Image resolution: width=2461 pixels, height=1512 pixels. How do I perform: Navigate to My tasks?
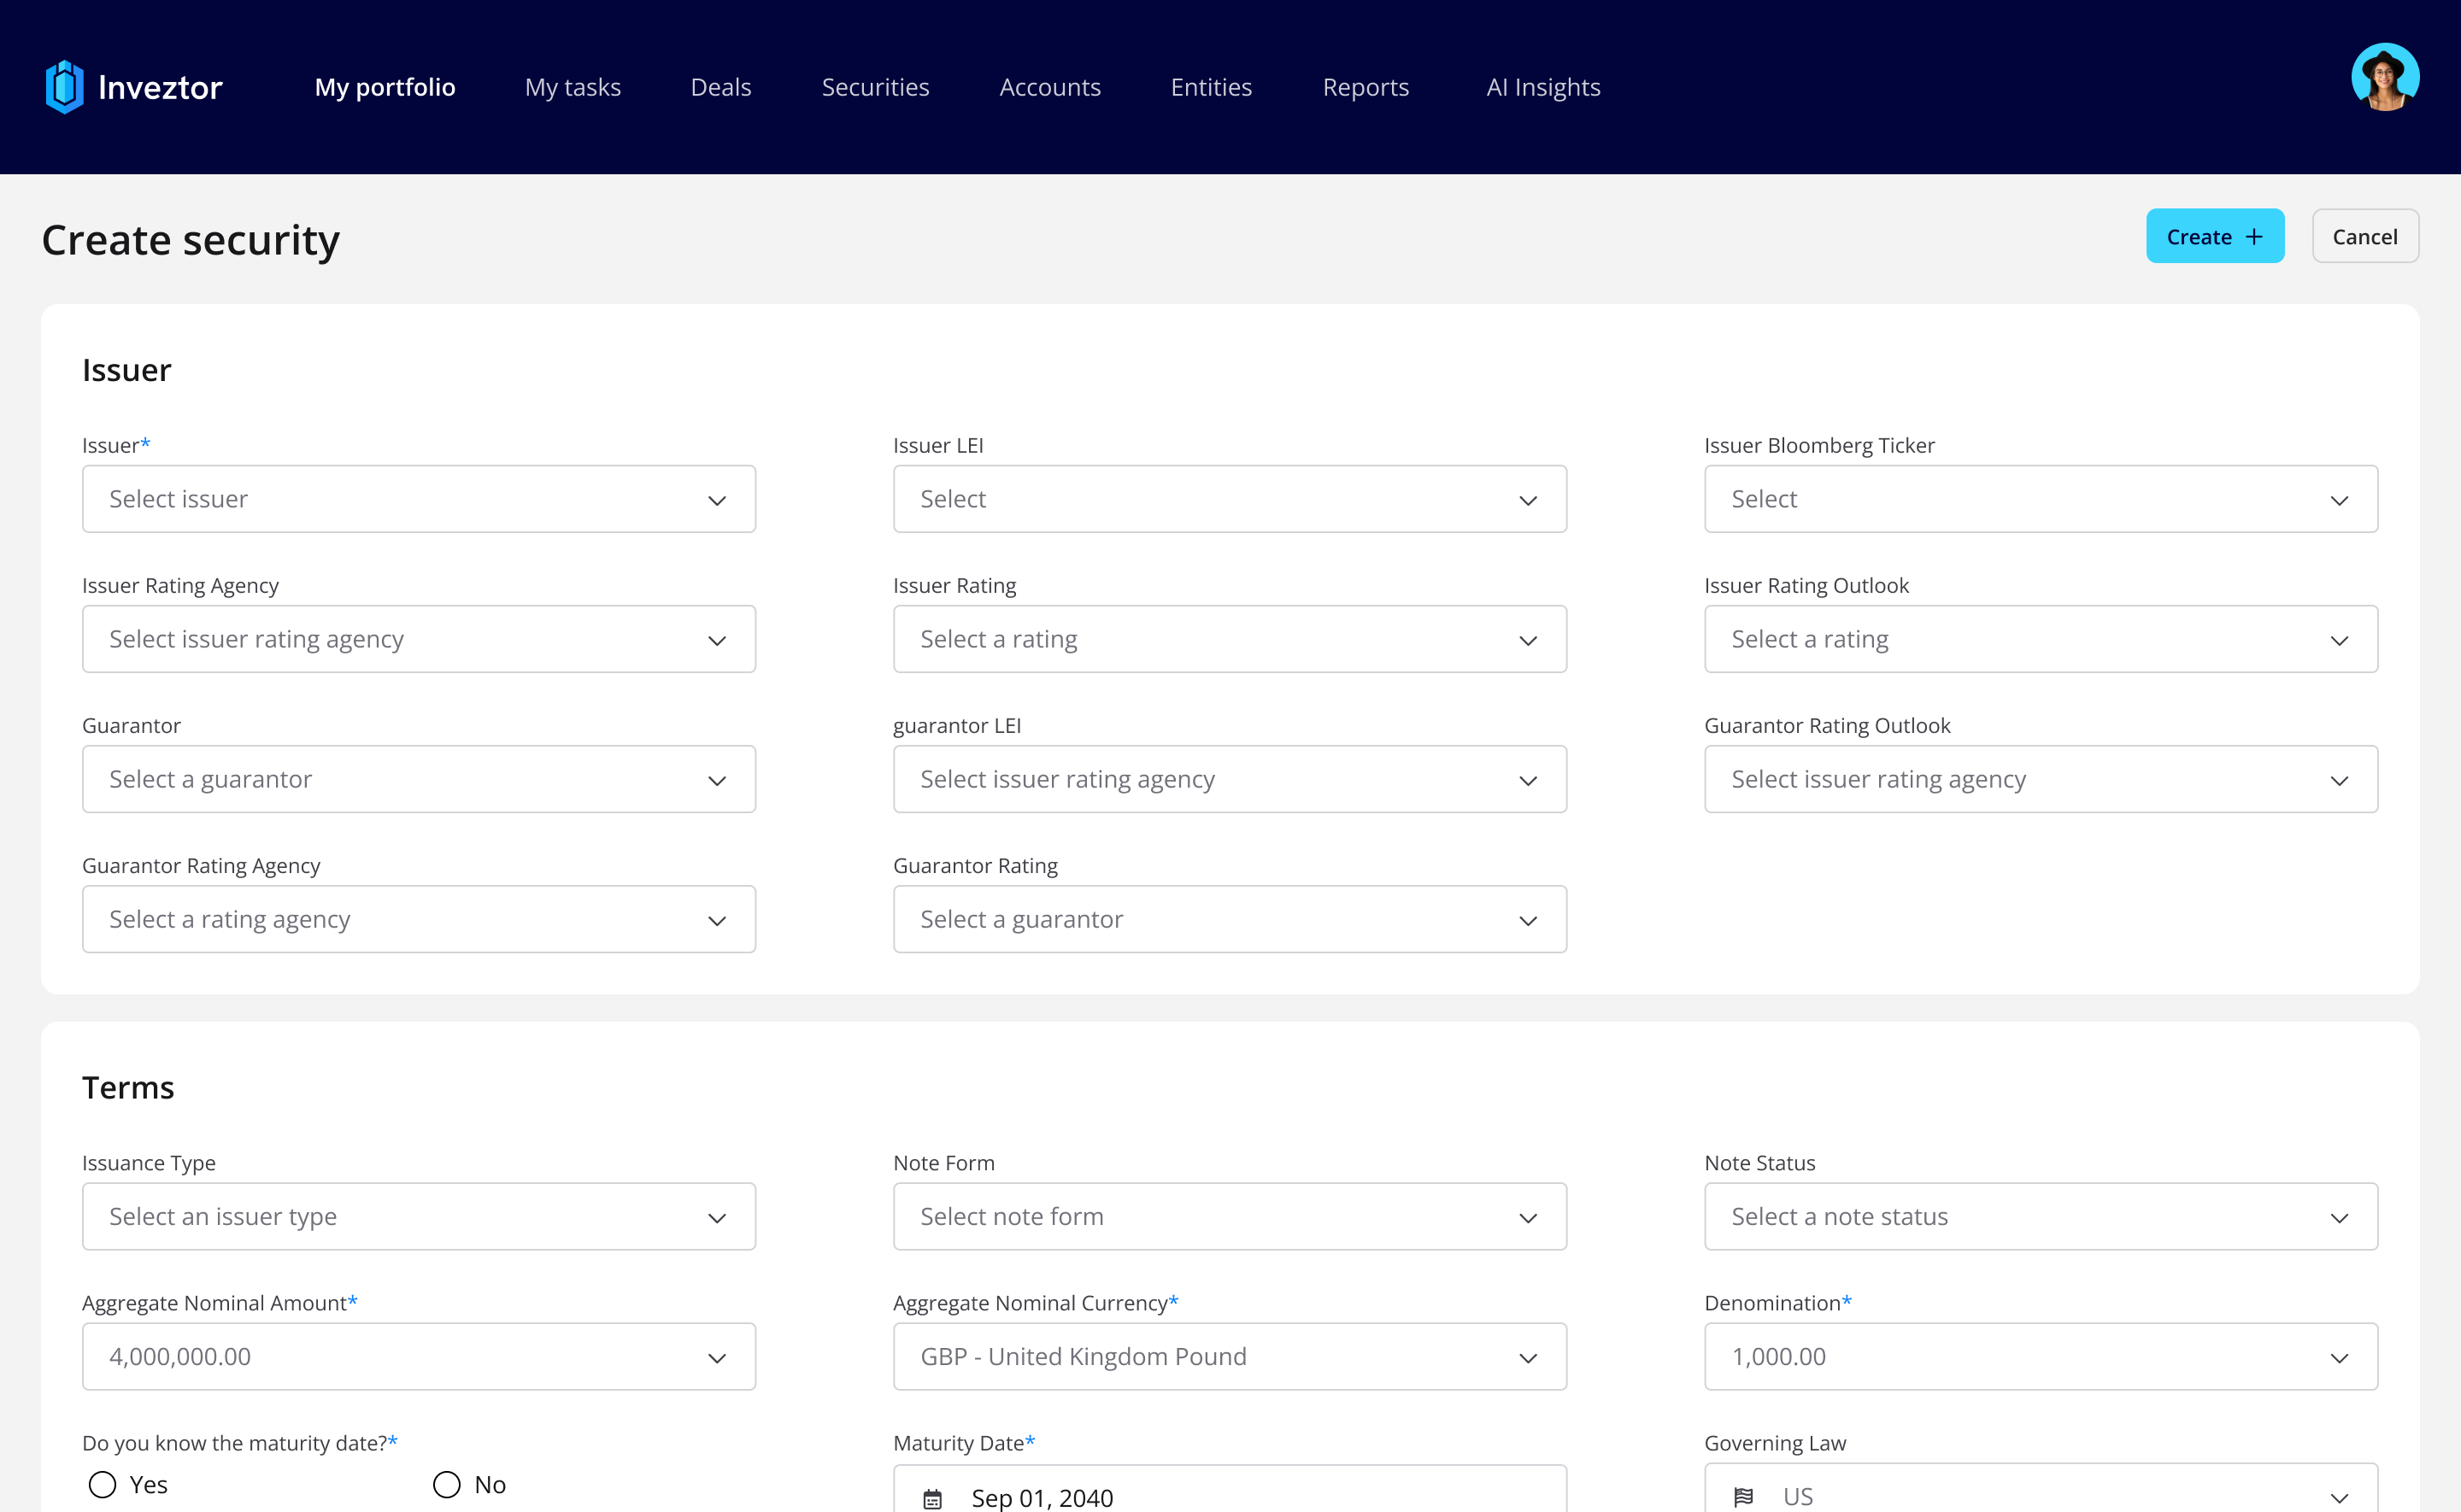(x=573, y=87)
